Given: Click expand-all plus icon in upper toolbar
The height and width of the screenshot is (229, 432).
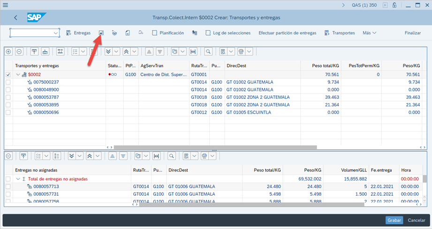Looking at the screenshot, I should click(9, 52).
